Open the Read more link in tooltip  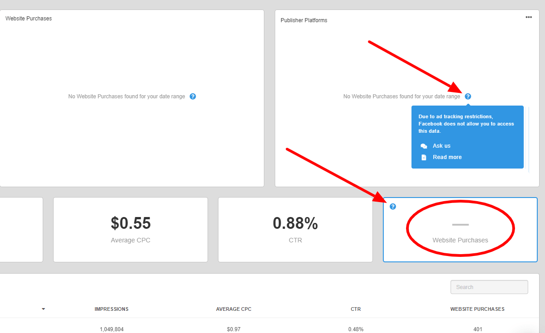(x=447, y=157)
